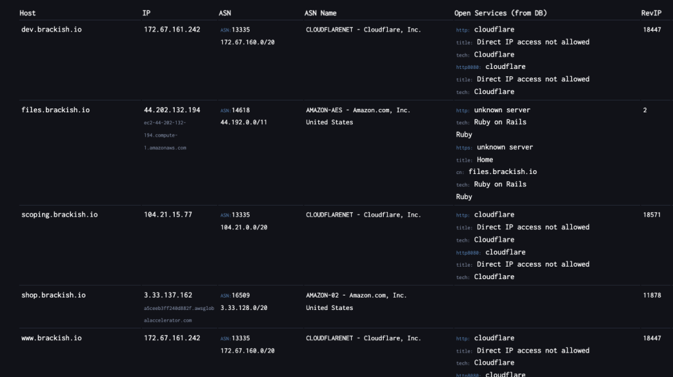Select the shop.brackish.io host entry
This screenshot has width=673, height=377.
click(x=53, y=296)
